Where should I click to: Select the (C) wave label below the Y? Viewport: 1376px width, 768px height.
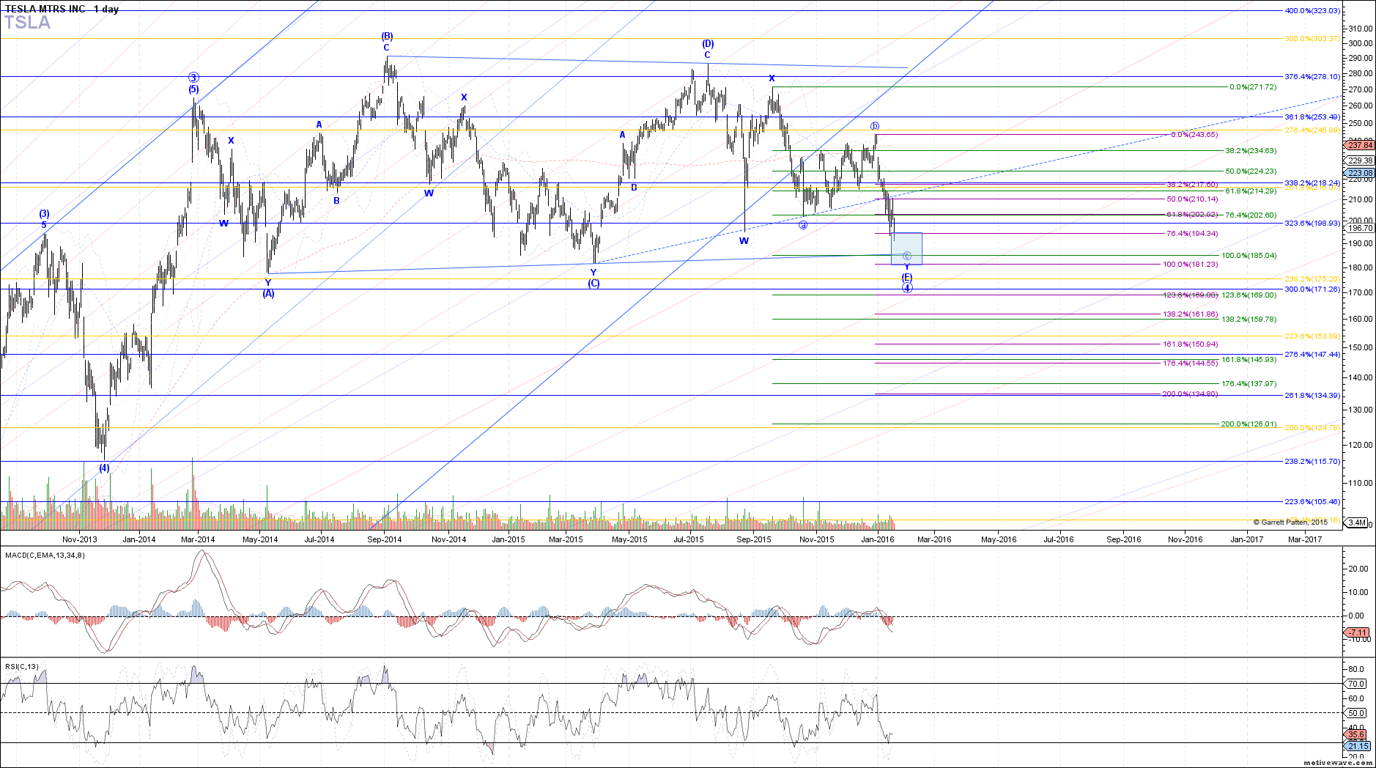[593, 283]
